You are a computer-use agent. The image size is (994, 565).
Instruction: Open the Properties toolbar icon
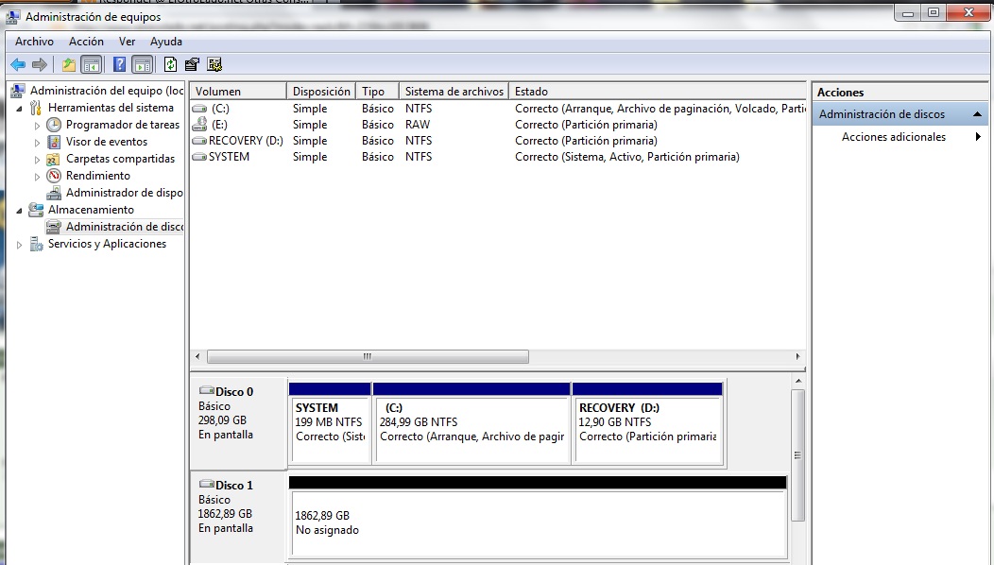pos(192,64)
